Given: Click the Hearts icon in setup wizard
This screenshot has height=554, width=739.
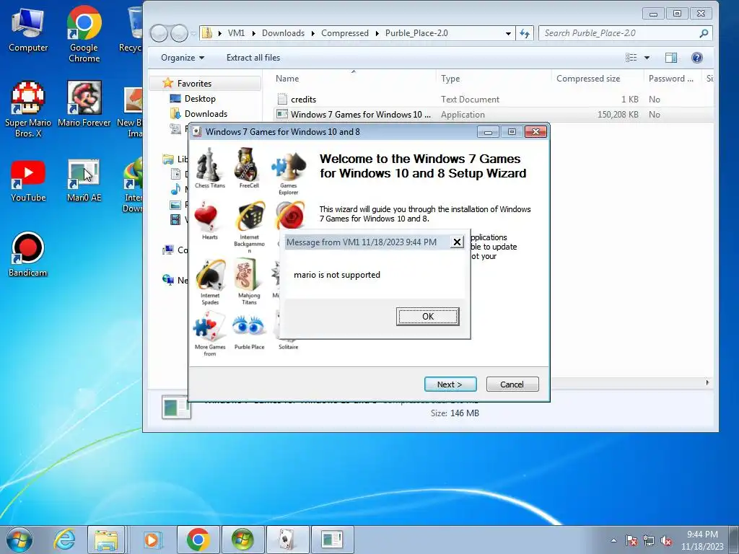Looking at the screenshot, I should pos(210,221).
